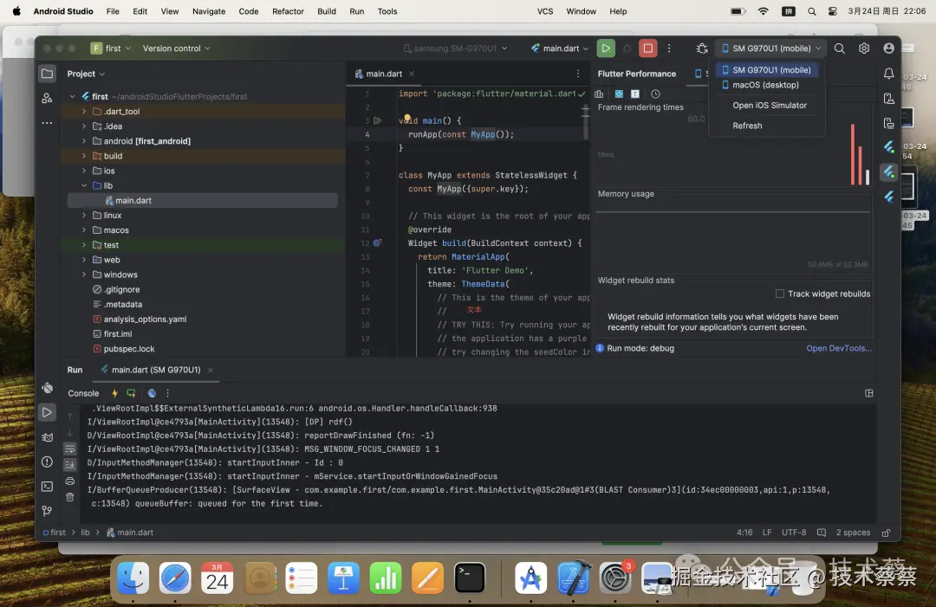The width and height of the screenshot is (936, 607).
Task: Open the main.dart run configuration dropdown
Action: (x=560, y=48)
